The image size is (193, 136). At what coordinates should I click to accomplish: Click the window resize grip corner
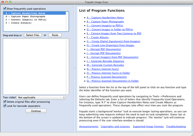click(192, 135)
